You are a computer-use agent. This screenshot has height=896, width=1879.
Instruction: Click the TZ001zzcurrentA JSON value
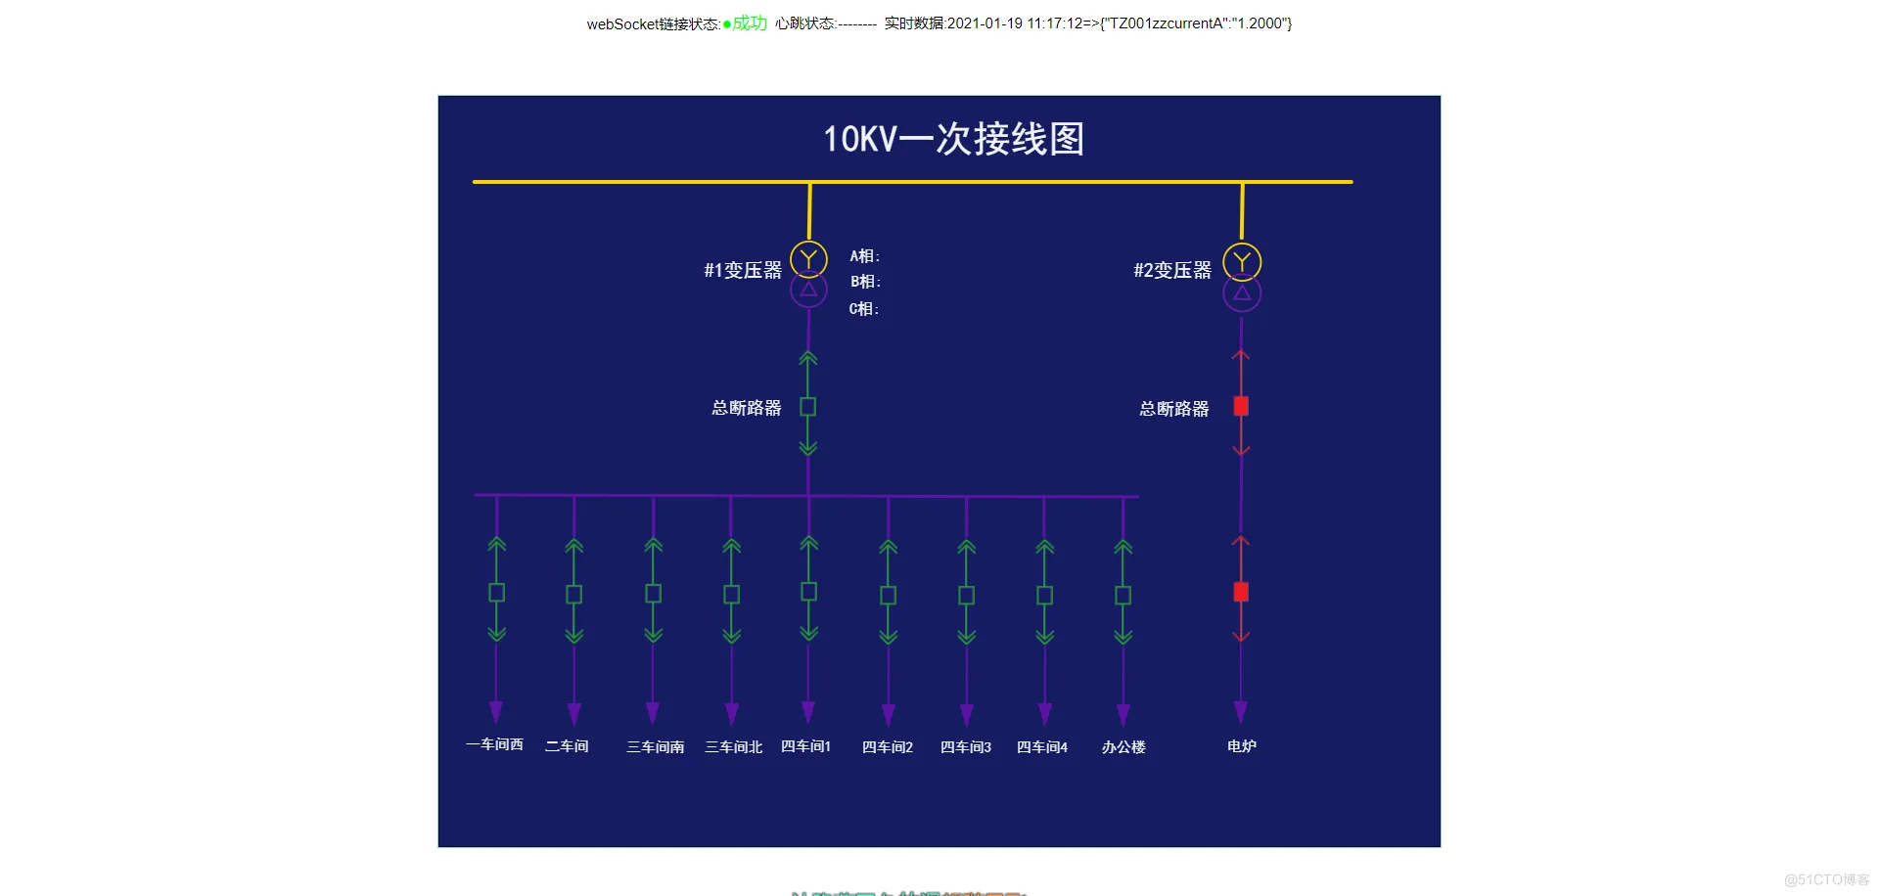(1196, 23)
